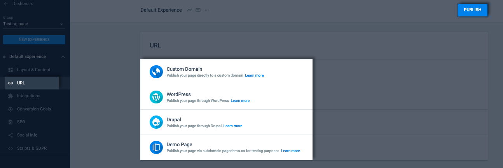Viewport: 503px width, 168px height.
Task: Open Learn more link for Custom Domain
Action: pos(254,75)
